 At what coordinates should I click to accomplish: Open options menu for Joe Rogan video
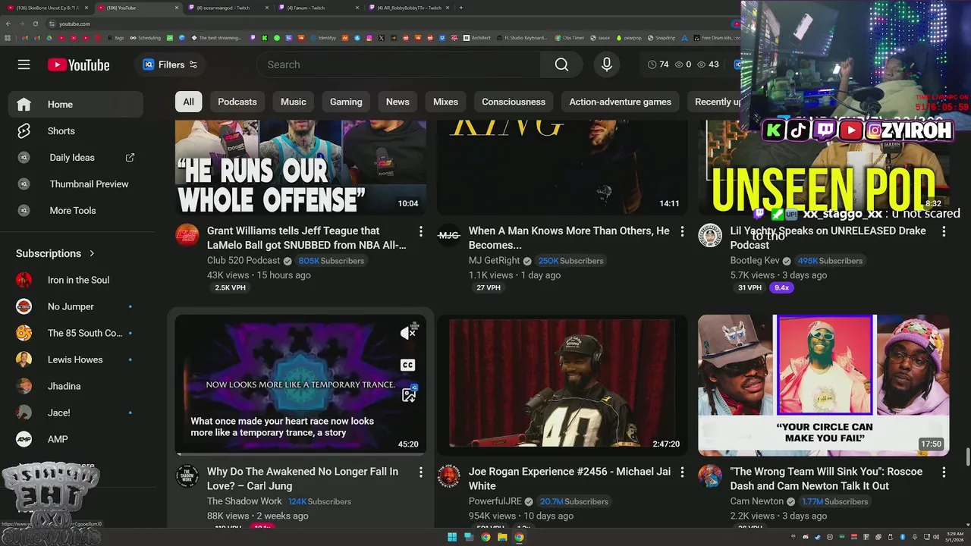(682, 472)
